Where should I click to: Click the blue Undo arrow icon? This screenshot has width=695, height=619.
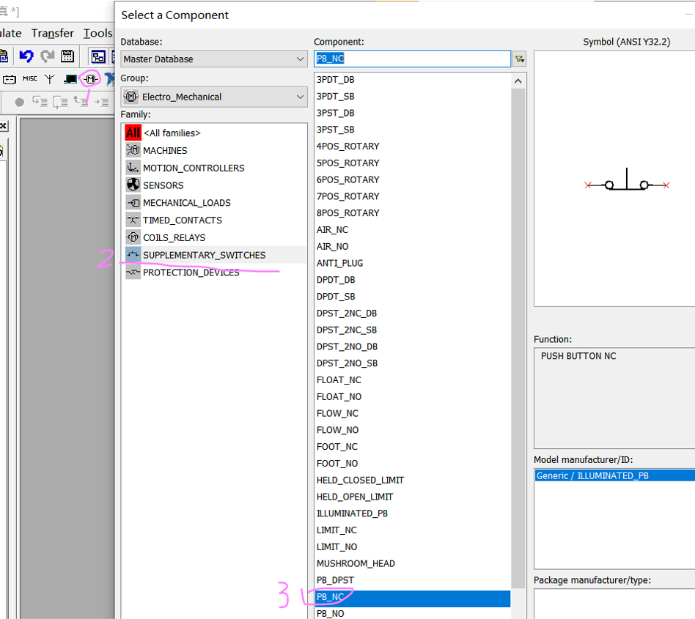point(26,56)
